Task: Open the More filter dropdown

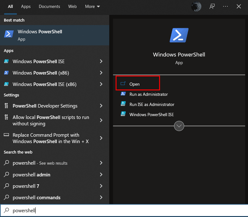Action: [x=92, y=6]
